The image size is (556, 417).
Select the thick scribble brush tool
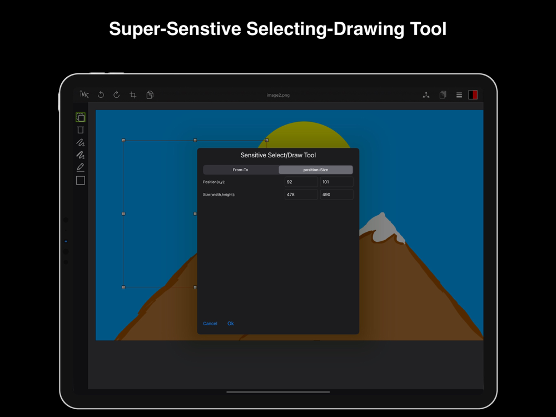click(81, 155)
